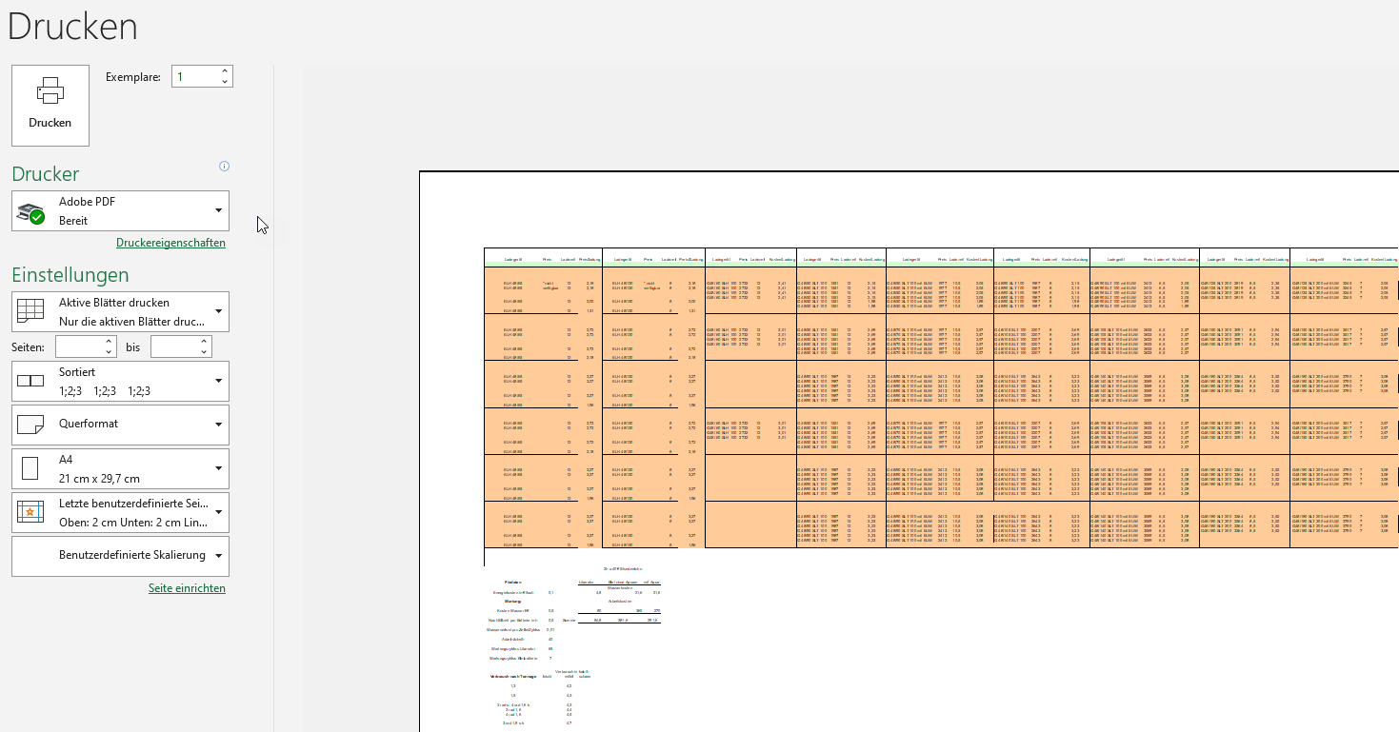Expand the Aktive Blätter drucken dropdown
This screenshot has height=732, width=1399.
[x=218, y=311]
